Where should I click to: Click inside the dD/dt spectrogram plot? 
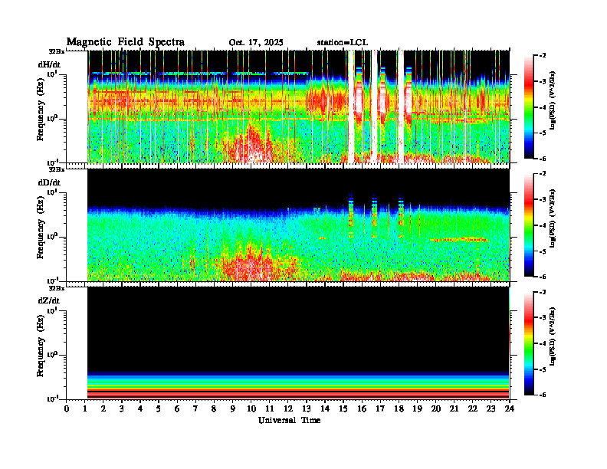(298, 225)
